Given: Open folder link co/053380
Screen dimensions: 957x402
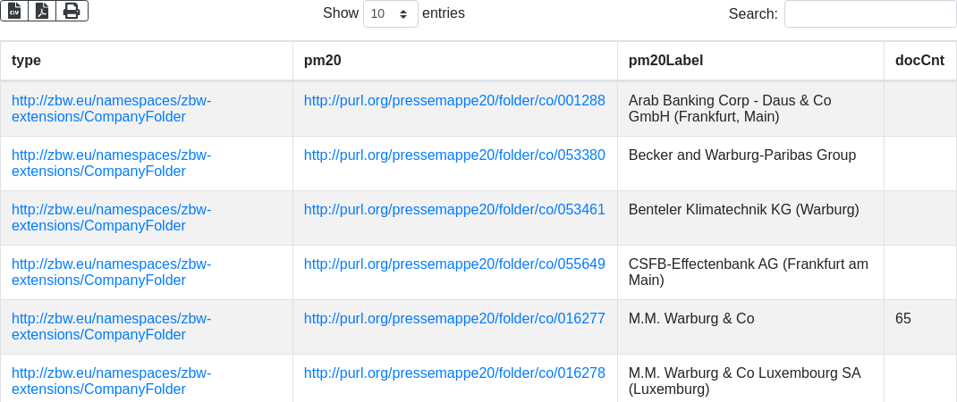Looking at the screenshot, I should click(x=454, y=155).
